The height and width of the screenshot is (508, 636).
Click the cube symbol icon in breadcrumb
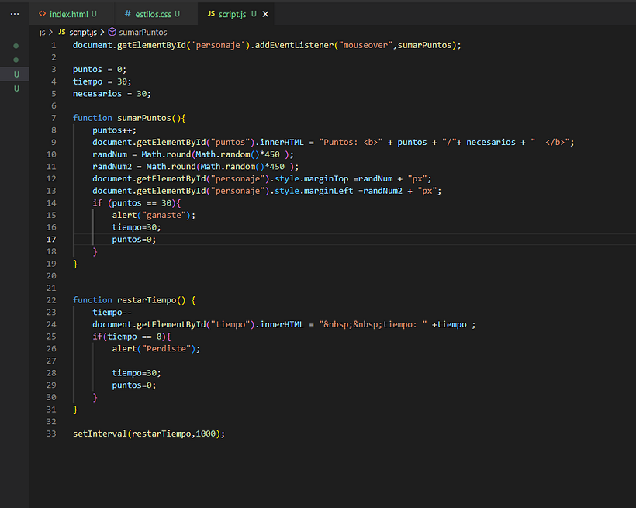tap(112, 32)
